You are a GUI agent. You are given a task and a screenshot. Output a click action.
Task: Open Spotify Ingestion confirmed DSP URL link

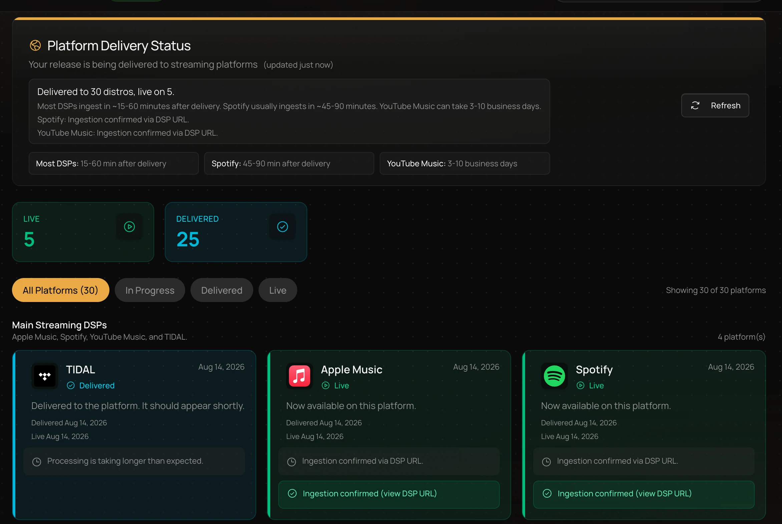coord(644,494)
